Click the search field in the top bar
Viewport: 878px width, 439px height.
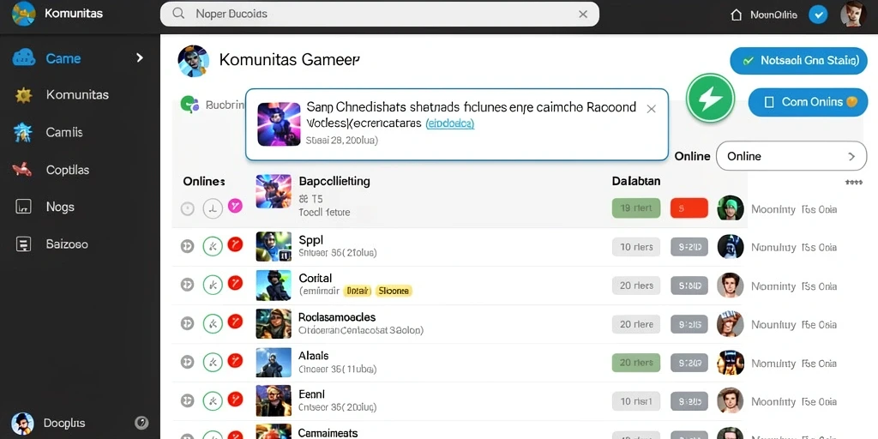380,14
